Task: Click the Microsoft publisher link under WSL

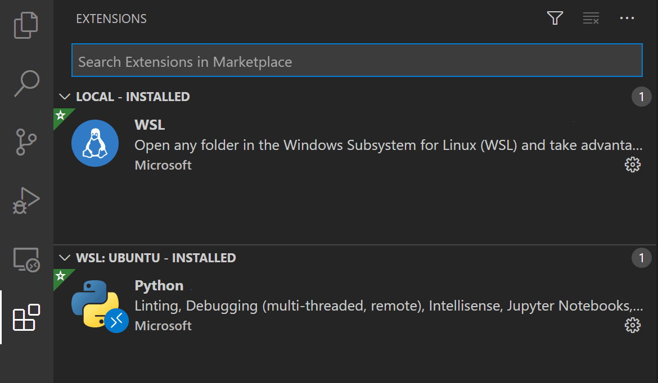Action: point(163,165)
